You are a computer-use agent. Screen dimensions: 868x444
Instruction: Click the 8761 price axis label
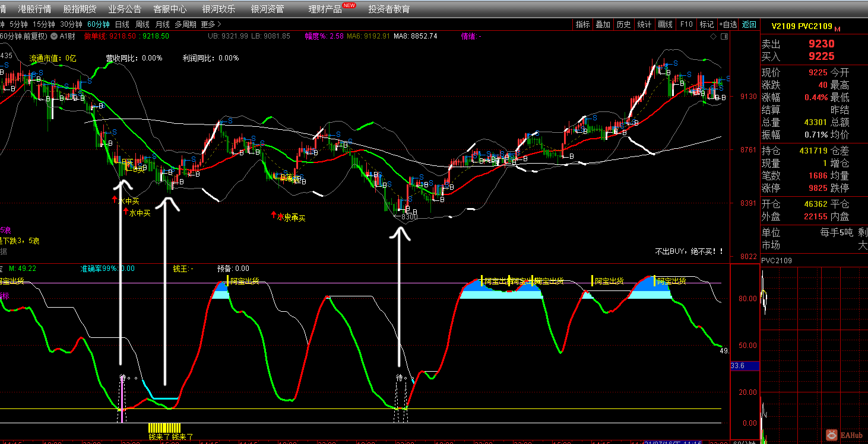(749, 150)
